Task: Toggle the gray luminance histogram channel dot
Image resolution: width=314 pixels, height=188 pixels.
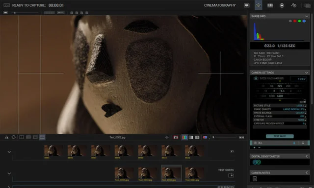Action: [290, 21]
